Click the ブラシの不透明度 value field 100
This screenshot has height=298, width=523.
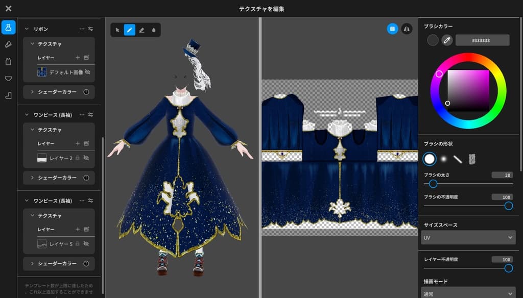pyautogui.click(x=503, y=197)
